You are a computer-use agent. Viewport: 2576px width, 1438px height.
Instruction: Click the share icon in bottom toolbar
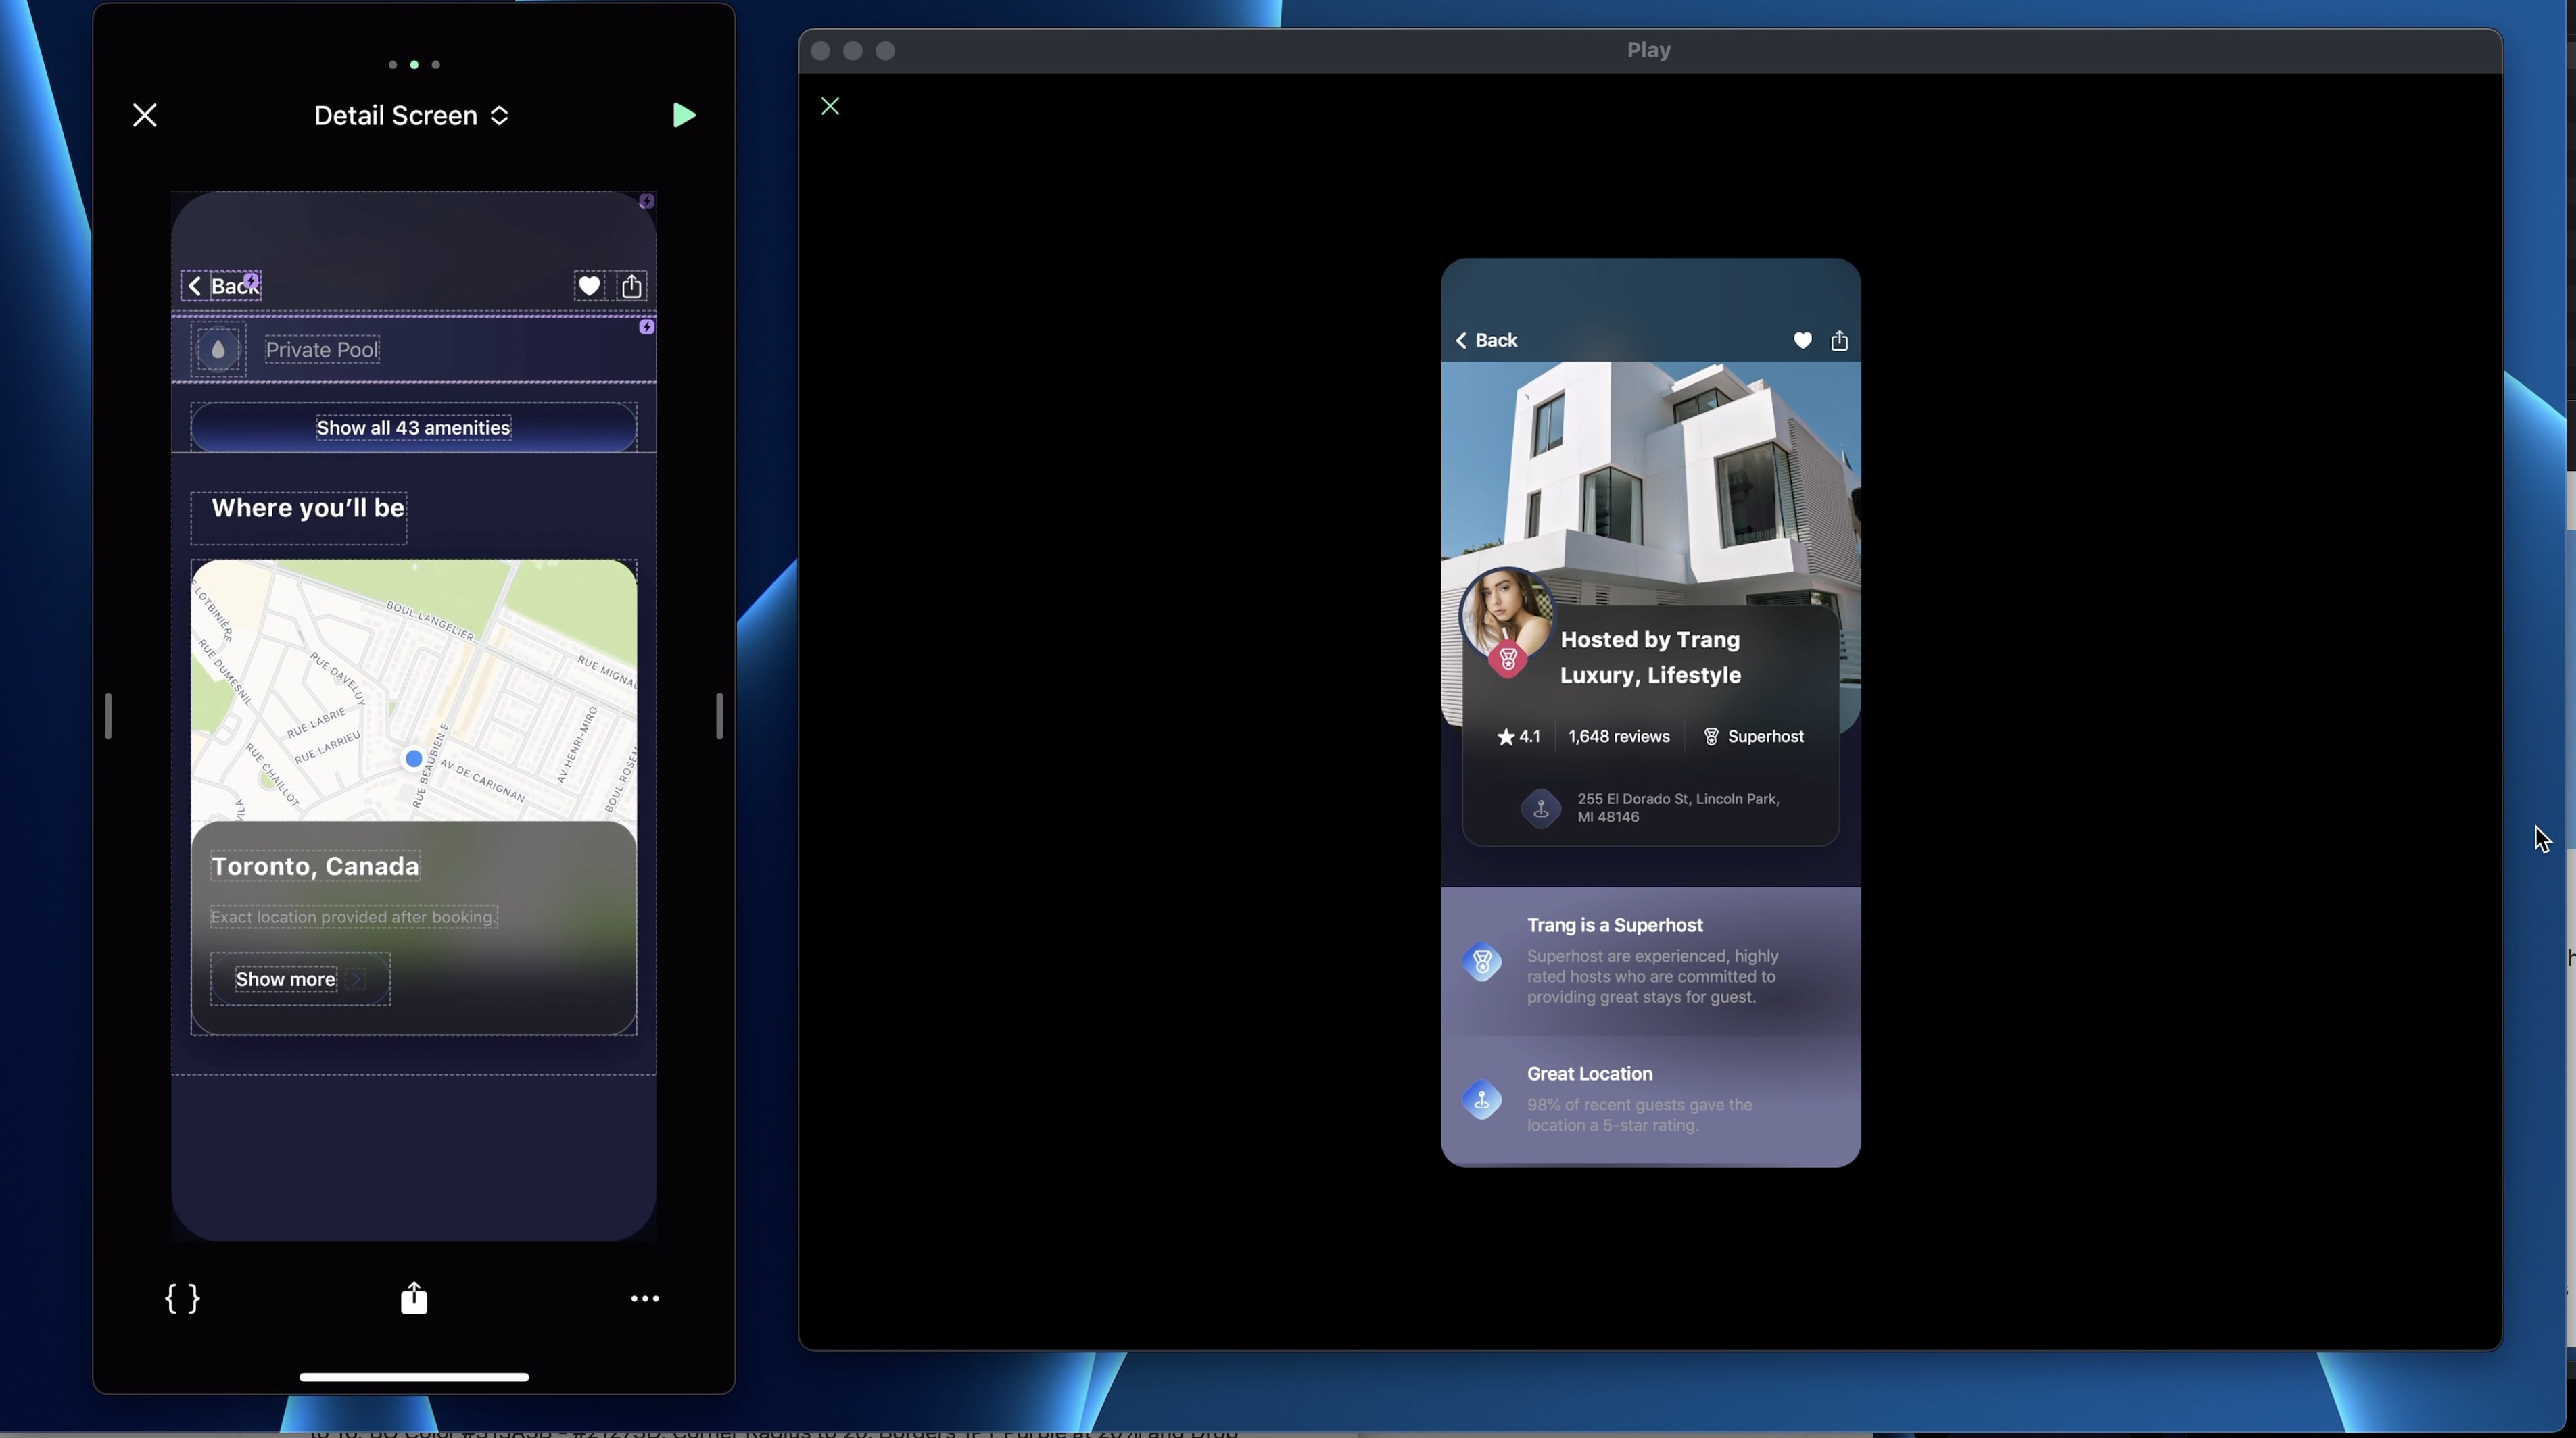tap(414, 1298)
